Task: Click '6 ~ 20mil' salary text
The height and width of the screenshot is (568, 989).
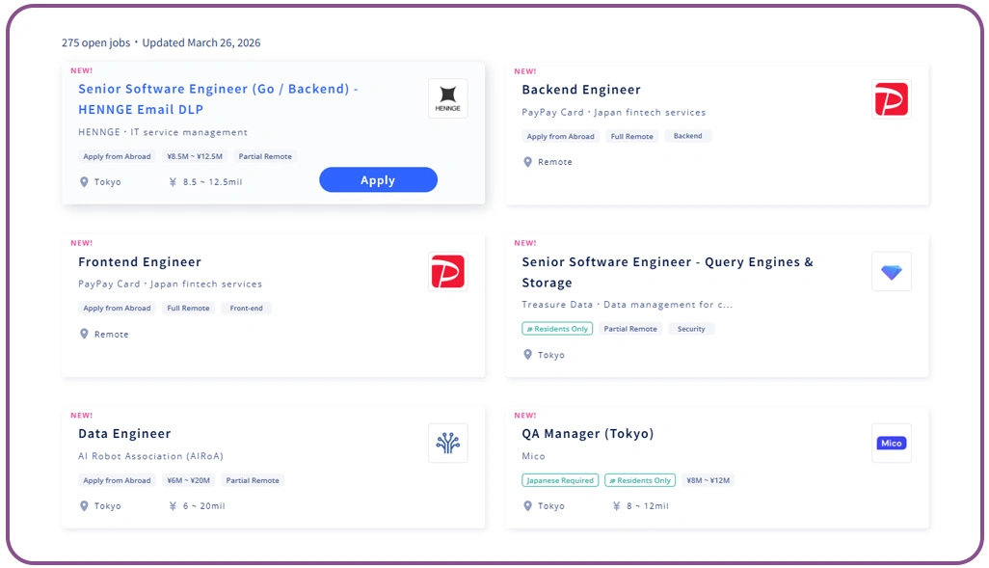Action: [203, 505]
